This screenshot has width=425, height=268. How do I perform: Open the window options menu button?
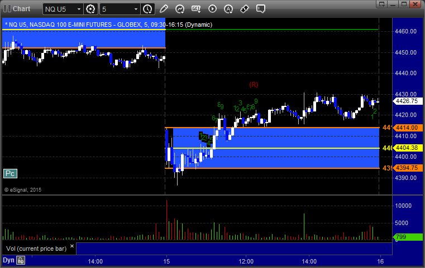coord(381,4)
